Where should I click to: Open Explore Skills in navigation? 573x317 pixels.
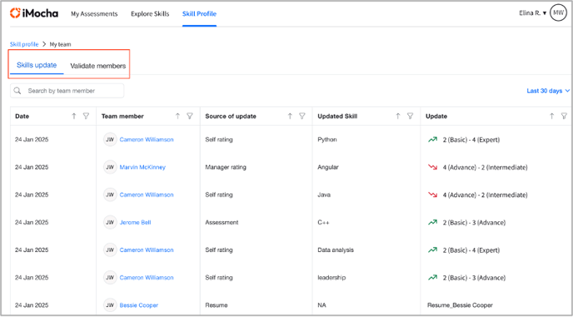[150, 14]
